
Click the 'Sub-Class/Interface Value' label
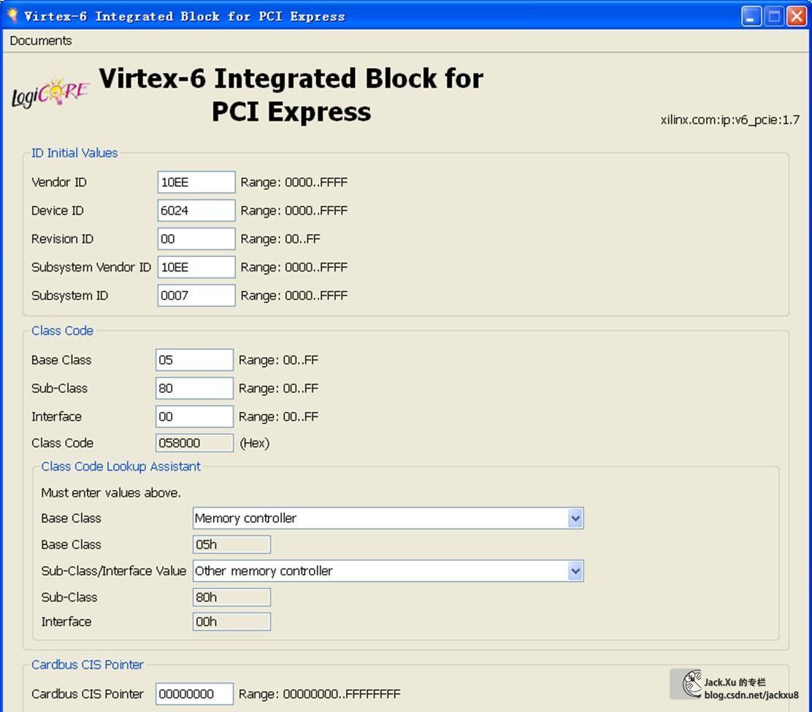pos(113,571)
